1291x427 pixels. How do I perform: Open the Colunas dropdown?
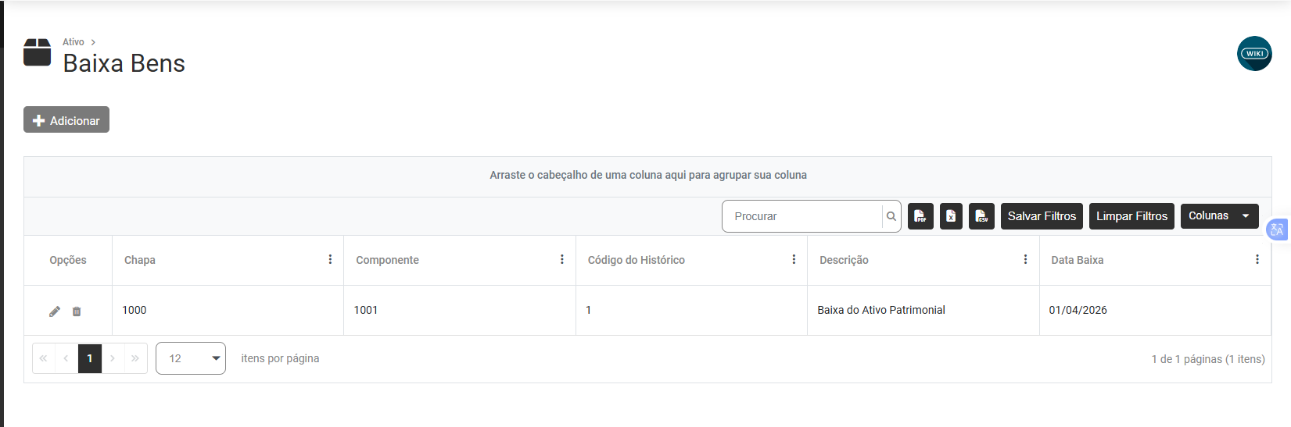point(1219,216)
